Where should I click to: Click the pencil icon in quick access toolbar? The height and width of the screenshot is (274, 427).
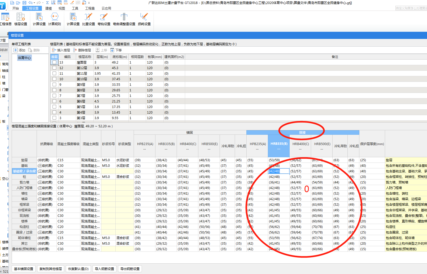point(72,3)
